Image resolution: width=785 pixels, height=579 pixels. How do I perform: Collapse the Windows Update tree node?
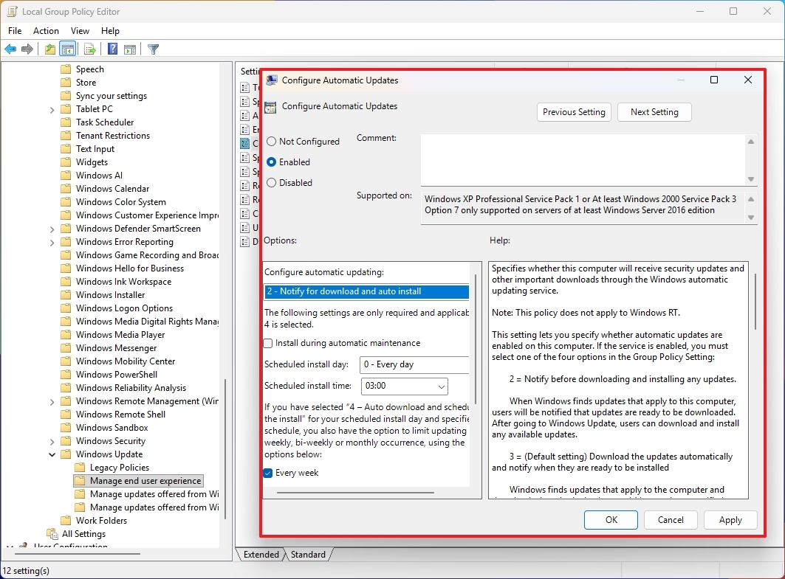coord(51,454)
